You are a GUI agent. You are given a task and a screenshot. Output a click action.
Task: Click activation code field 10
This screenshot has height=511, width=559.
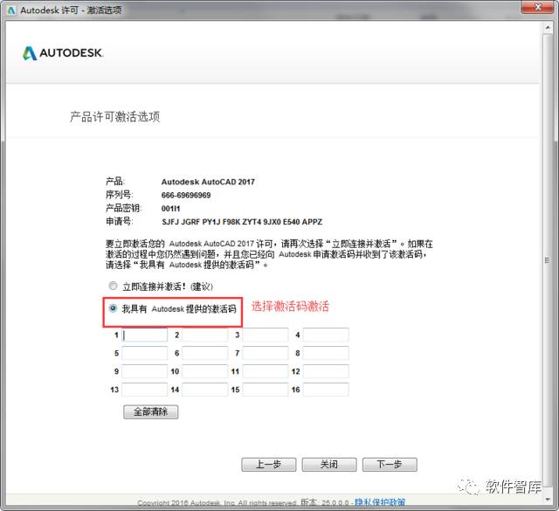tap(205, 371)
